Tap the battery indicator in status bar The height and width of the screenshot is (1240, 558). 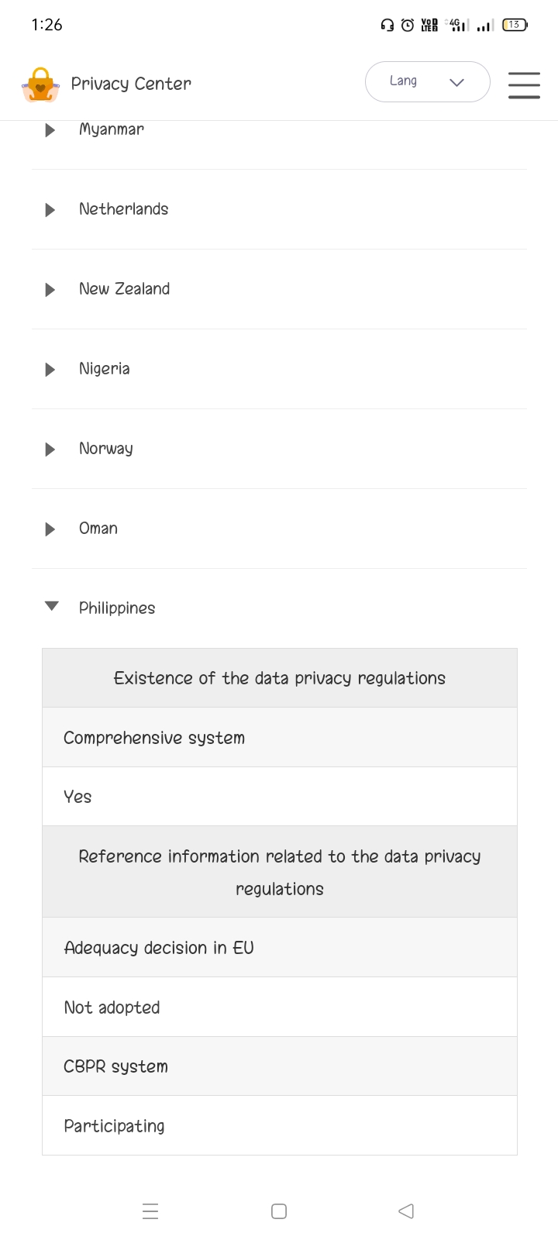[515, 25]
